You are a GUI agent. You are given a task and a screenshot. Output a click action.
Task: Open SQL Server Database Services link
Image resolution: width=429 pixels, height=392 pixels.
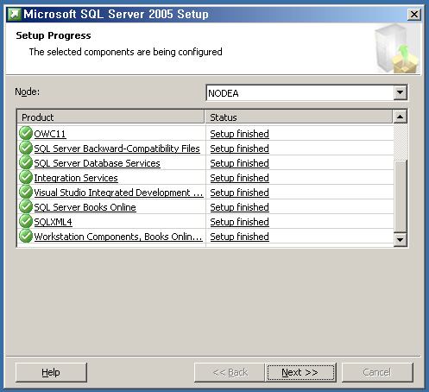(x=97, y=163)
